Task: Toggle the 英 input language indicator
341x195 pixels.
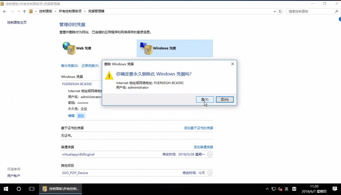Action: [x=286, y=189]
